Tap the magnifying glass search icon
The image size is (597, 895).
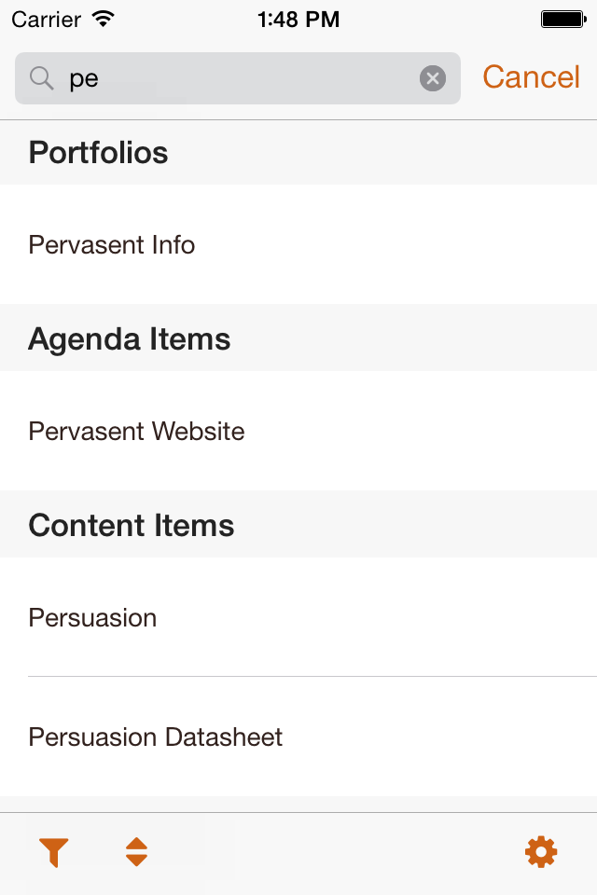(42, 78)
